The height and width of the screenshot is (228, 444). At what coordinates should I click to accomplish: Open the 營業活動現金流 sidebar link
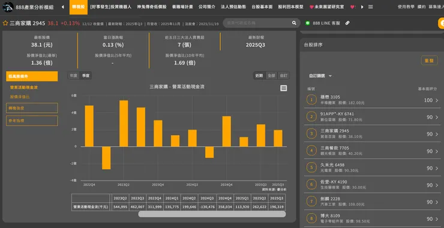24,88
